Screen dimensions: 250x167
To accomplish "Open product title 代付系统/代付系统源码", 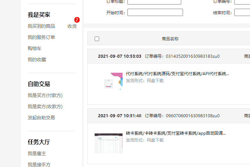I will pos(177,74).
